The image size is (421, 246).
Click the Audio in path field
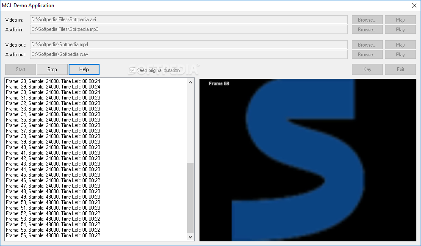click(x=189, y=30)
